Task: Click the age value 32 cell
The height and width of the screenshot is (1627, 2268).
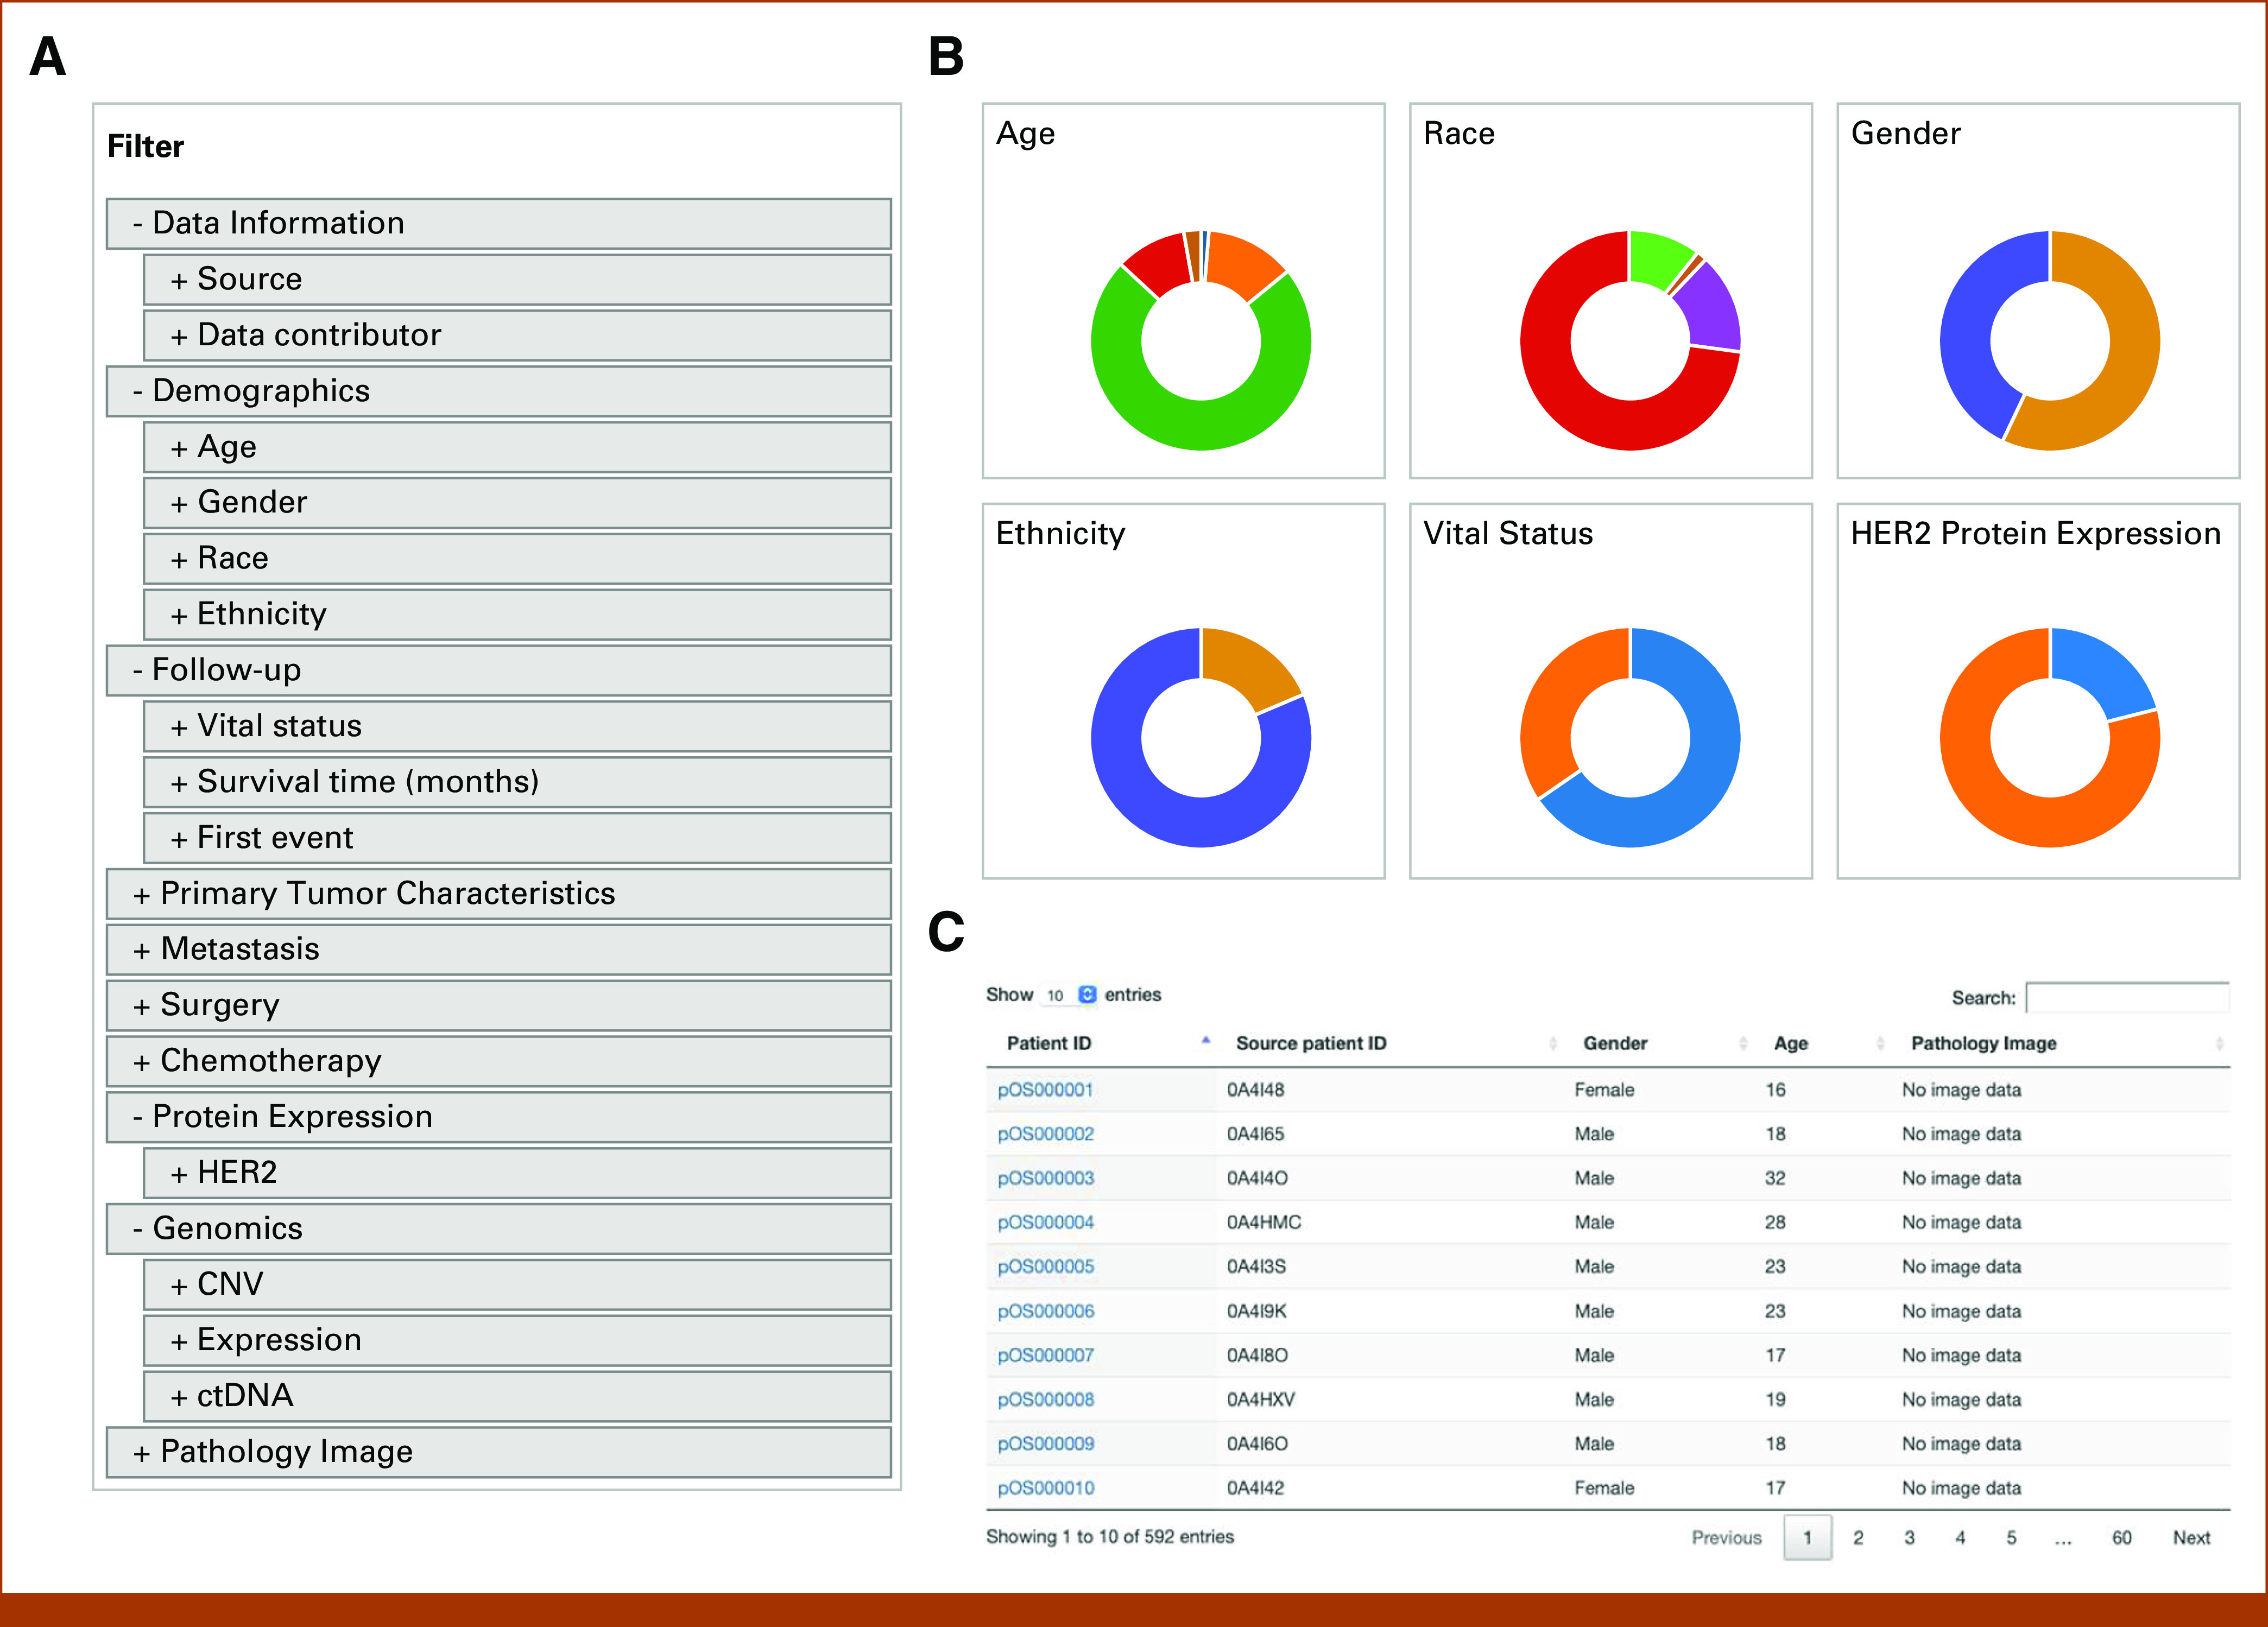Action: (x=1775, y=1178)
